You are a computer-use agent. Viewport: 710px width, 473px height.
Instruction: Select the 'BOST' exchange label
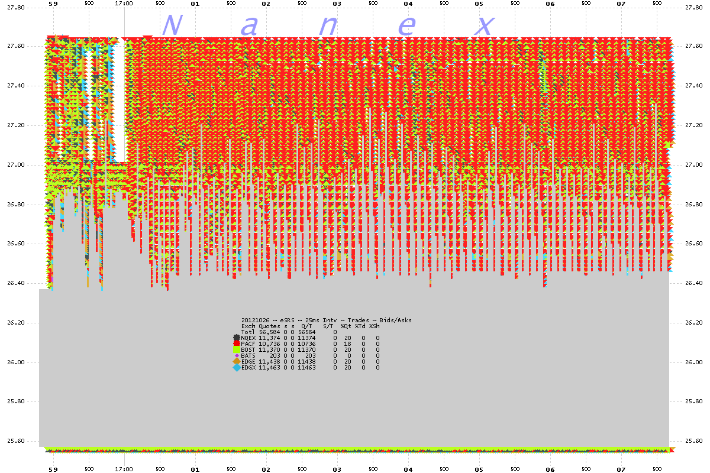pyautogui.click(x=248, y=349)
